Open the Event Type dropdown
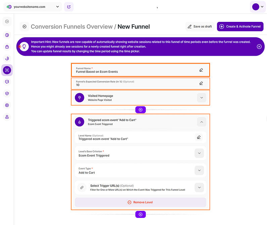Viewport: 267px width, 225px height. (199, 171)
